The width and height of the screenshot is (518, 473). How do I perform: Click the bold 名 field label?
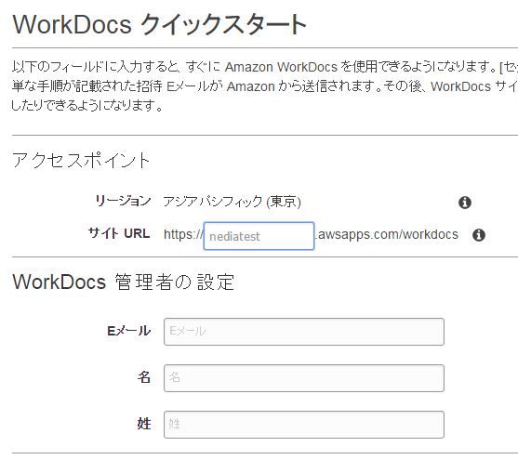point(144,377)
